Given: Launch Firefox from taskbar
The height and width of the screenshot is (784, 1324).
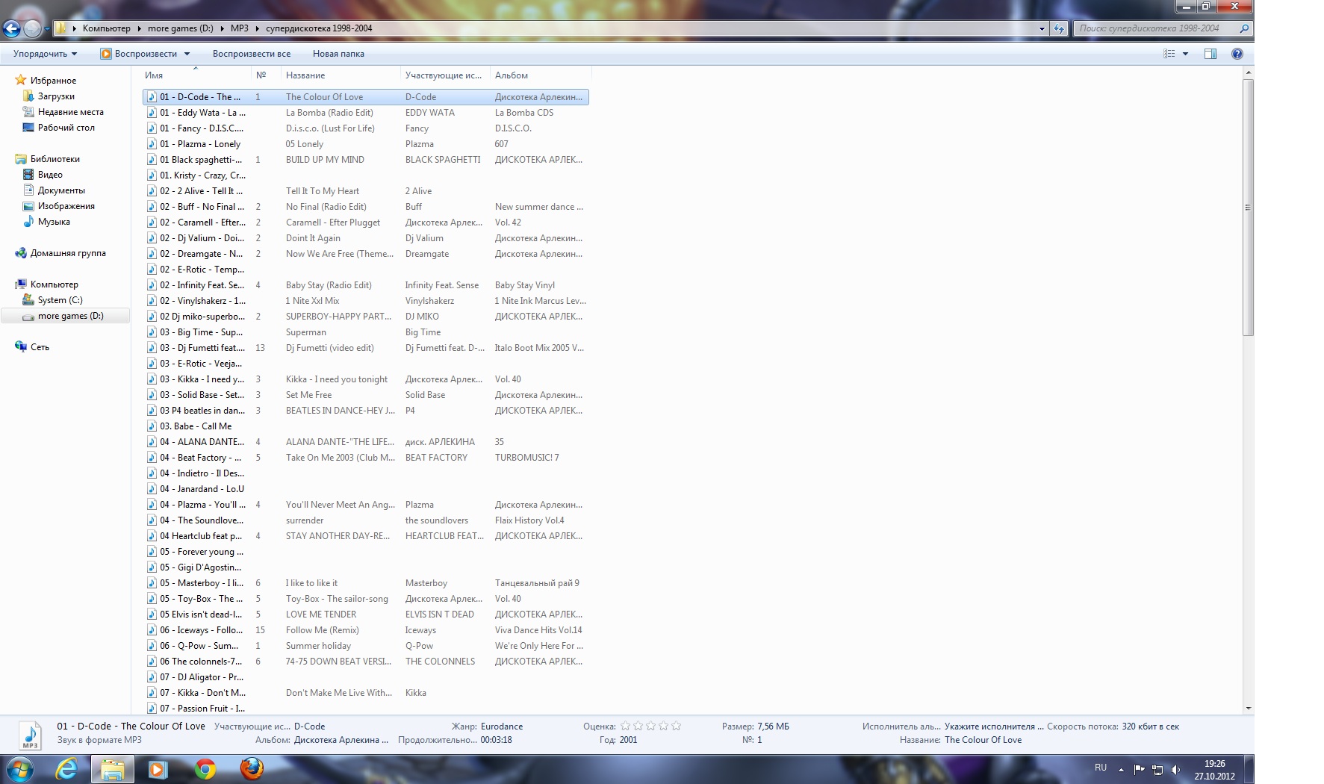Looking at the screenshot, I should pos(252,769).
